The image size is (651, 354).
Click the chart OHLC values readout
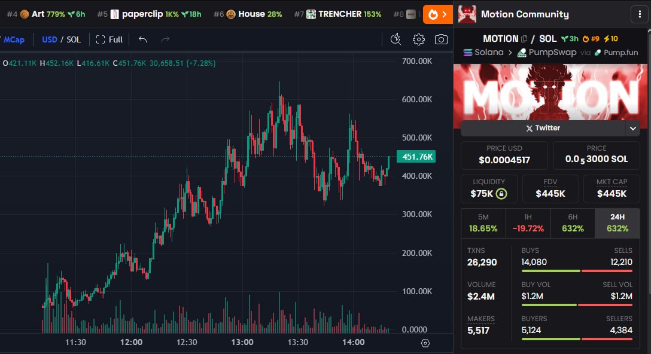tap(109, 63)
